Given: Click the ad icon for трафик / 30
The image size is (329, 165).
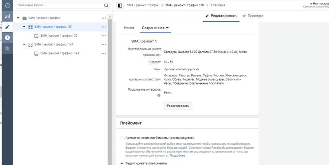Looking at the screenshot, I should coord(36,36).
